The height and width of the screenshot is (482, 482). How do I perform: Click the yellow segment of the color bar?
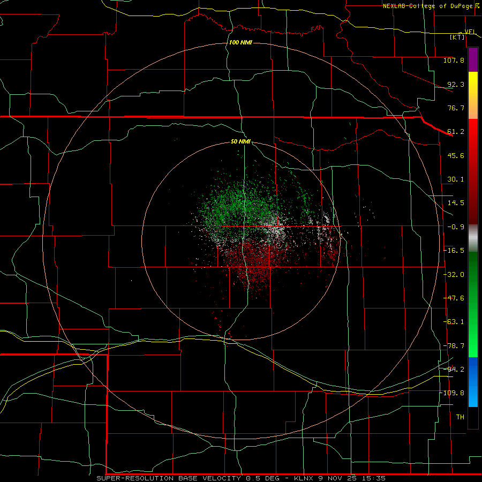tap(473, 85)
